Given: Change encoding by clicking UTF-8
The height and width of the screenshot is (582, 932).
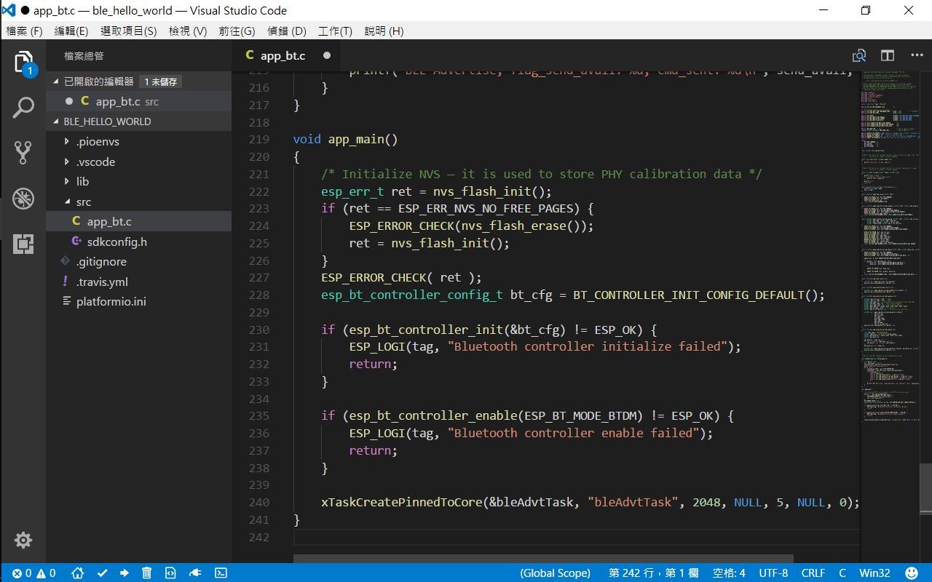Looking at the screenshot, I should click(x=773, y=573).
